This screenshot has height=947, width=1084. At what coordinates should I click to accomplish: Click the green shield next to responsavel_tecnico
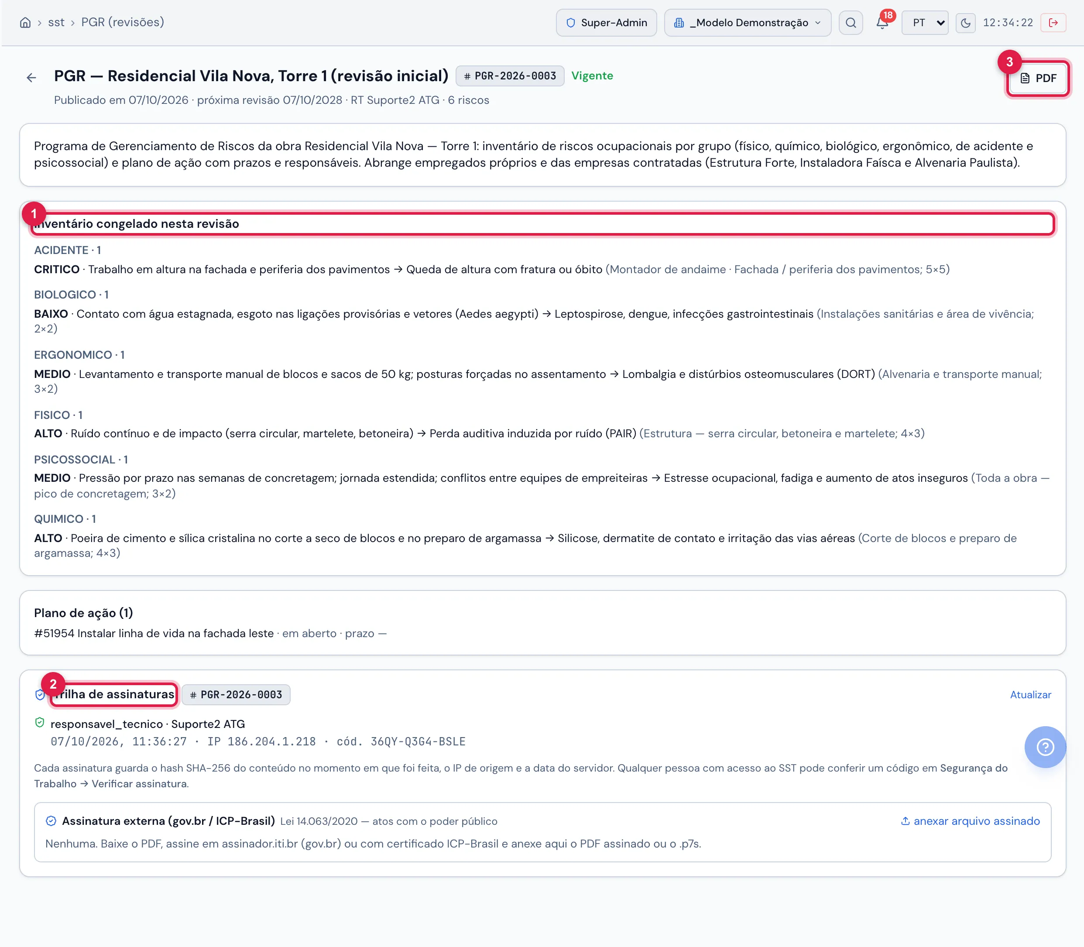pos(40,723)
